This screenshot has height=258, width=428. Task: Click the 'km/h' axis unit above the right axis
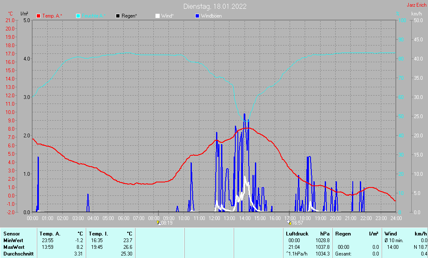click(417, 13)
